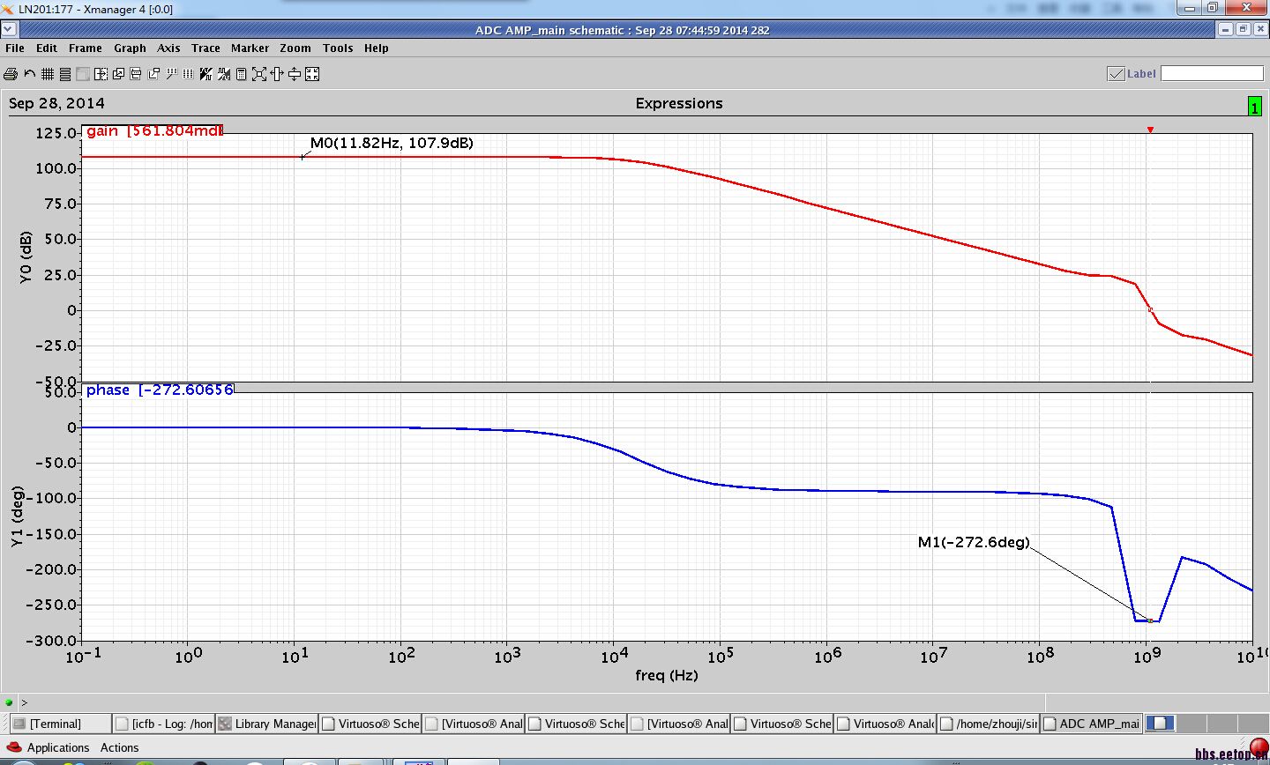Viewport: 1270px width, 765px height.
Task: Open the Edit menu
Action: (x=47, y=48)
